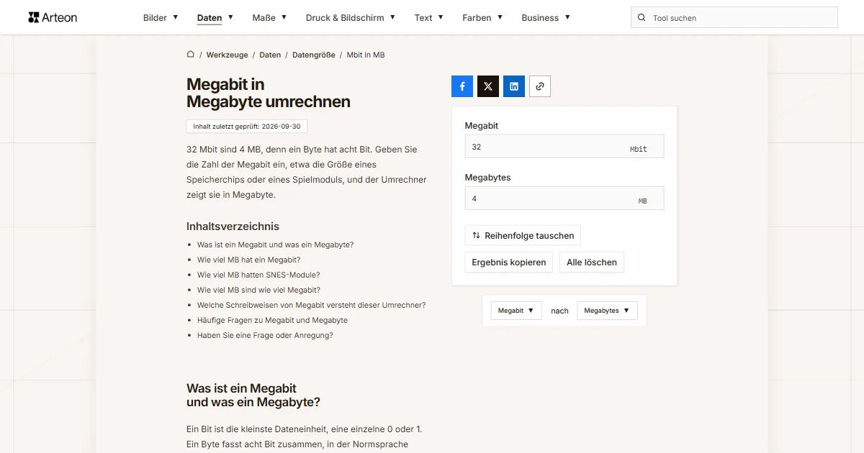The width and height of the screenshot is (864, 453).
Task: Focus the Tool suchen search field
Action: pyautogui.click(x=734, y=17)
